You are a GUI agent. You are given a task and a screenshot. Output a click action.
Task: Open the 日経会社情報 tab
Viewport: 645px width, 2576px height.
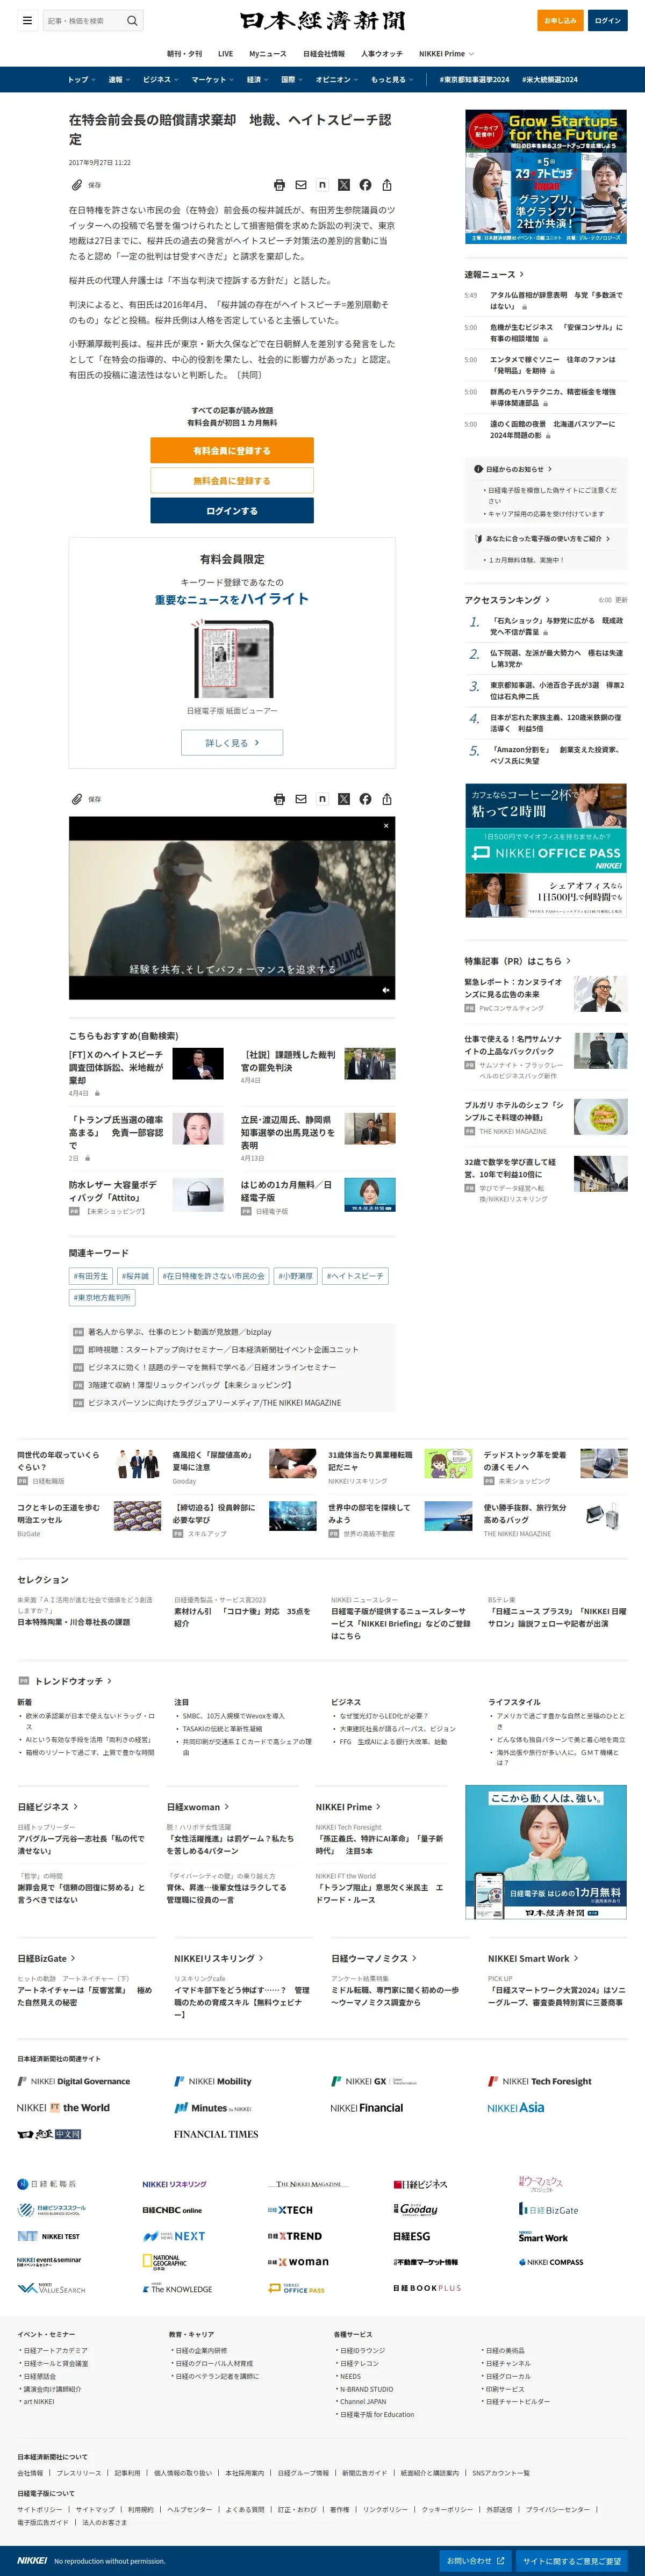tap(324, 54)
